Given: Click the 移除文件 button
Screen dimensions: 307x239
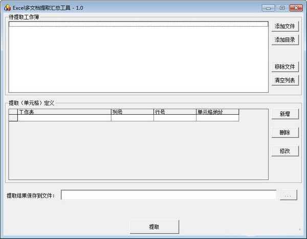Looking at the screenshot, I should point(285,67).
